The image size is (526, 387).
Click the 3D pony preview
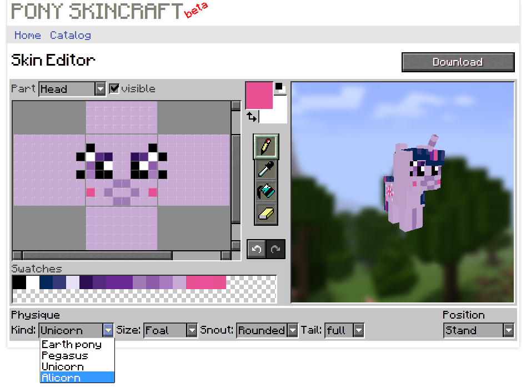403,192
